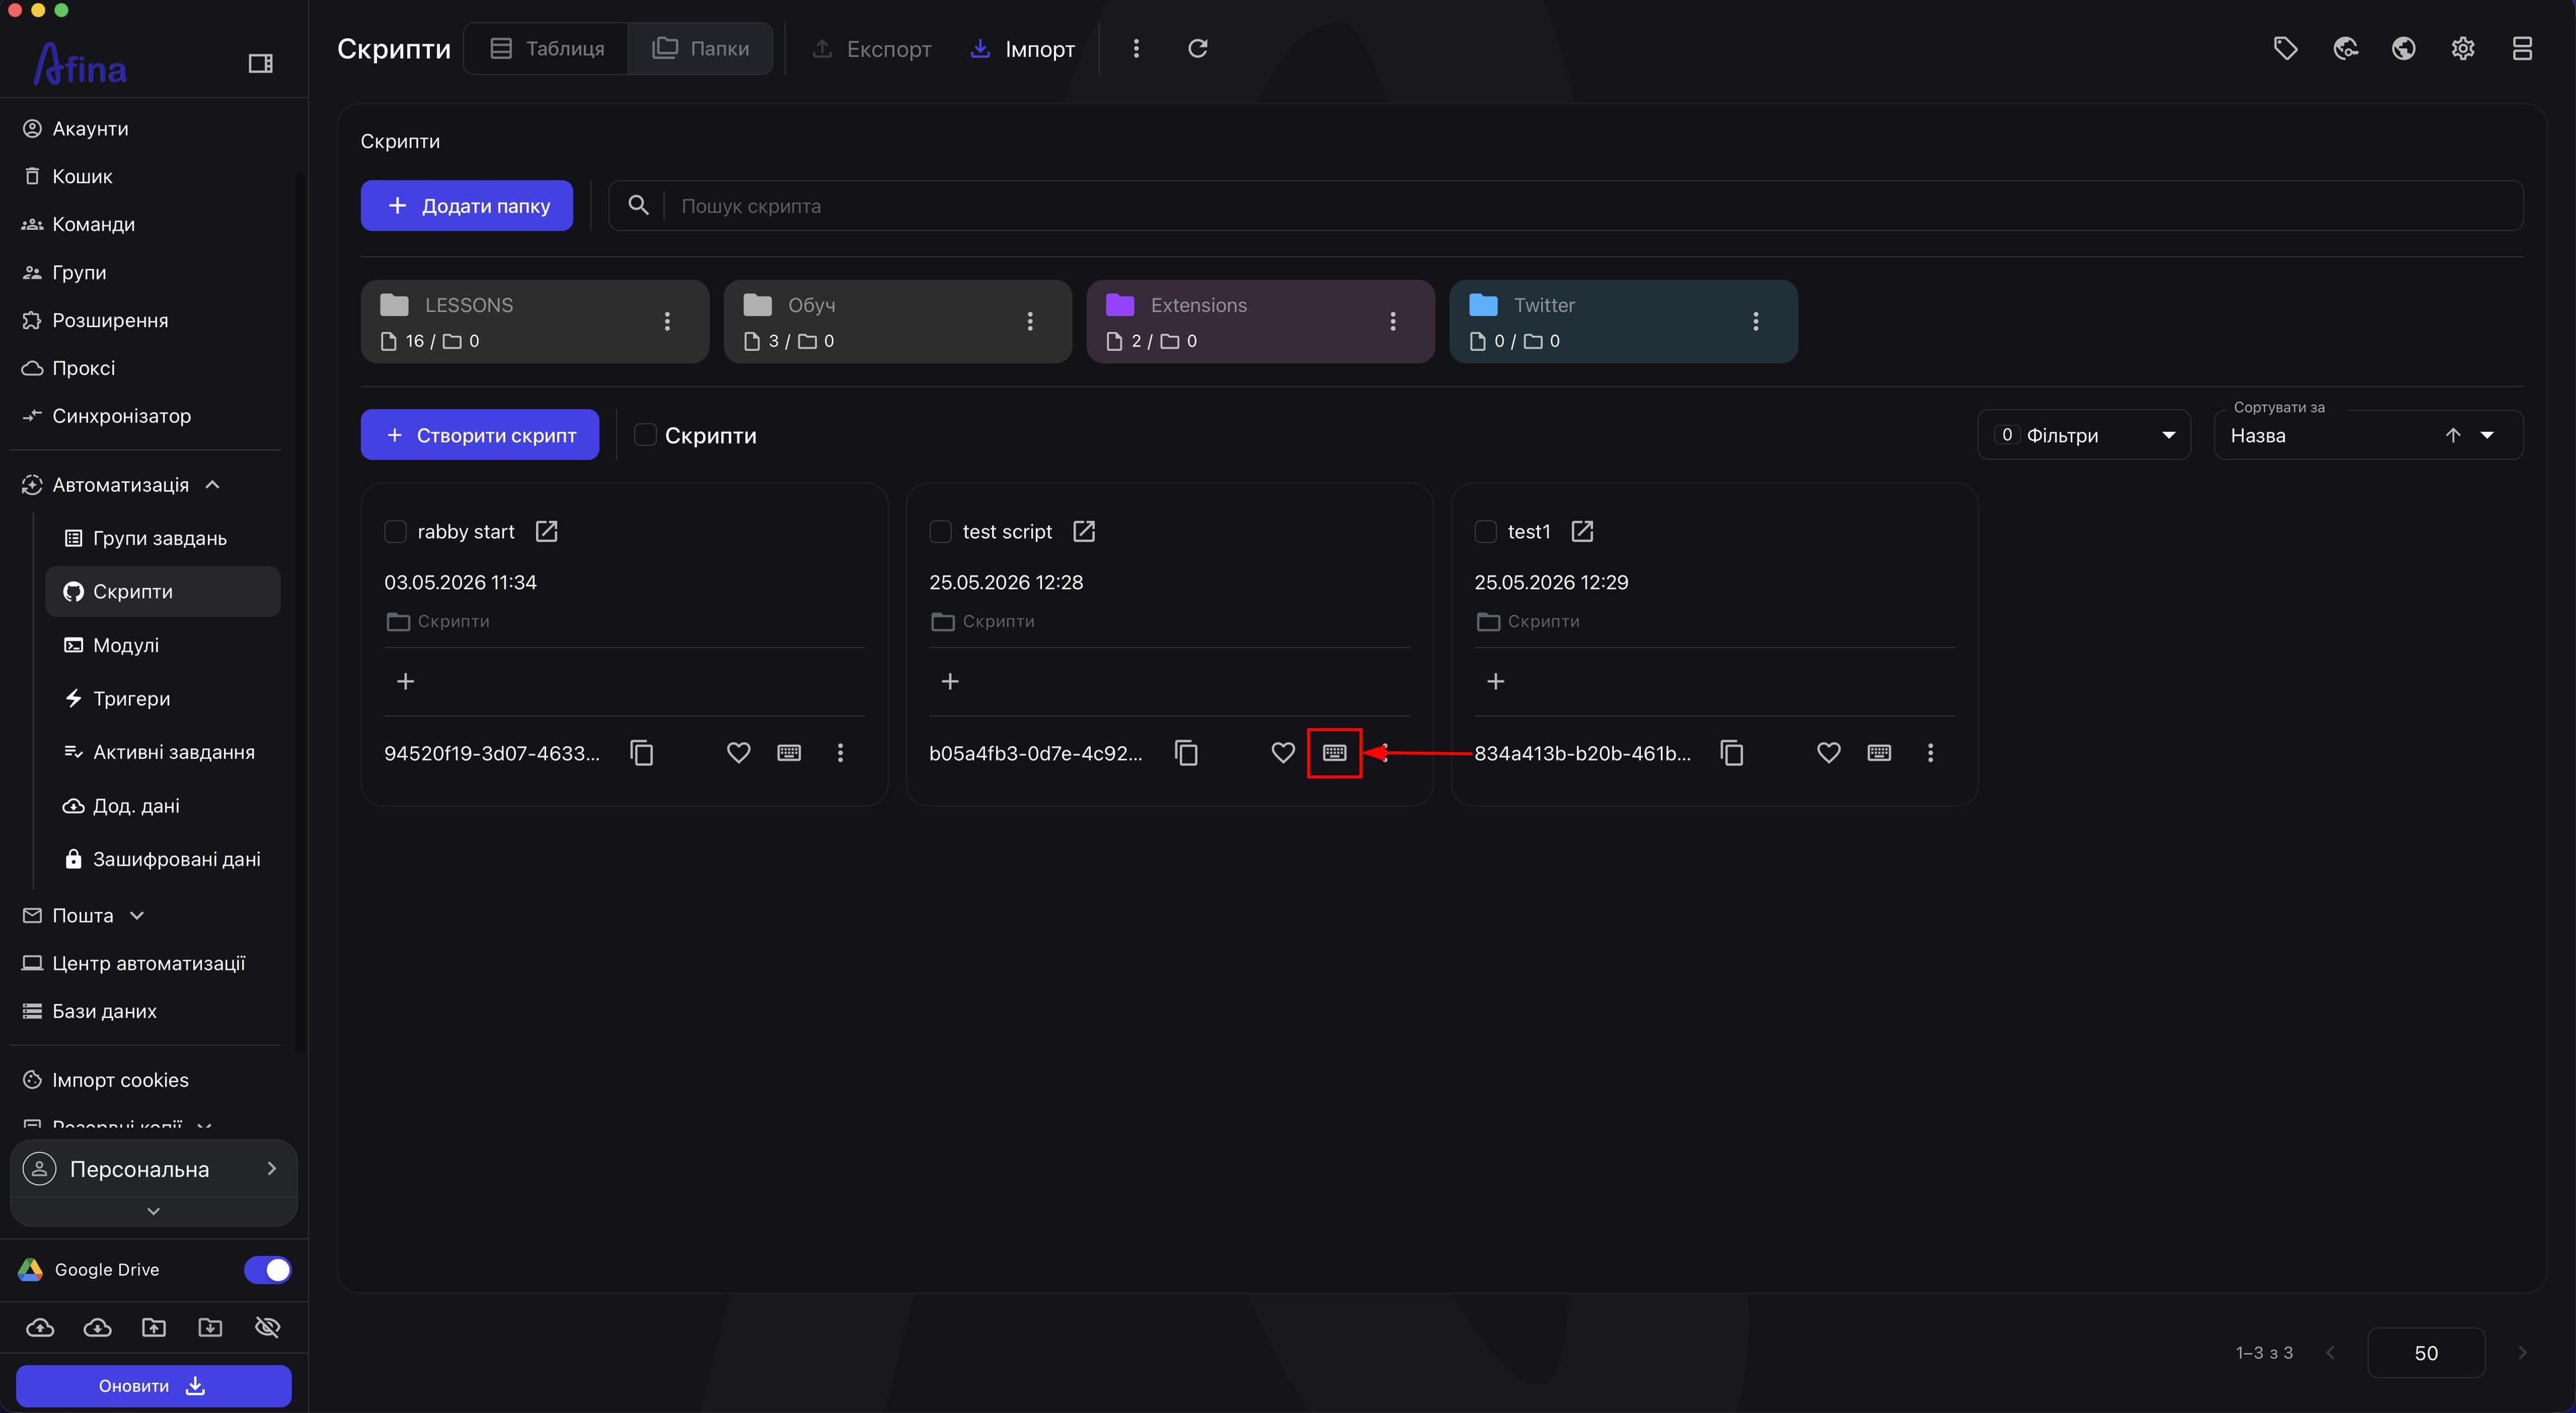This screenshot has height=1413, width=2576.
Task: Click the Додати папку button
Action: pos(467,205)
